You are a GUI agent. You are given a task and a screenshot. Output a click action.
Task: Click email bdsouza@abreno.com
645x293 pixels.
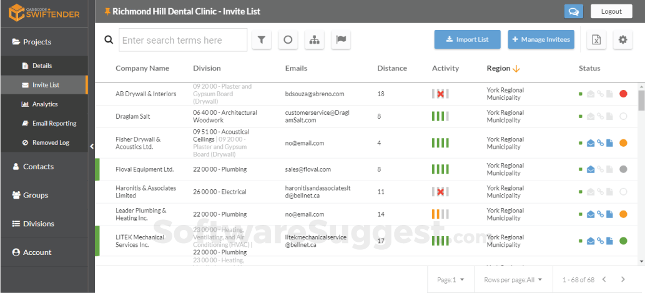click(x=315, y=94)
